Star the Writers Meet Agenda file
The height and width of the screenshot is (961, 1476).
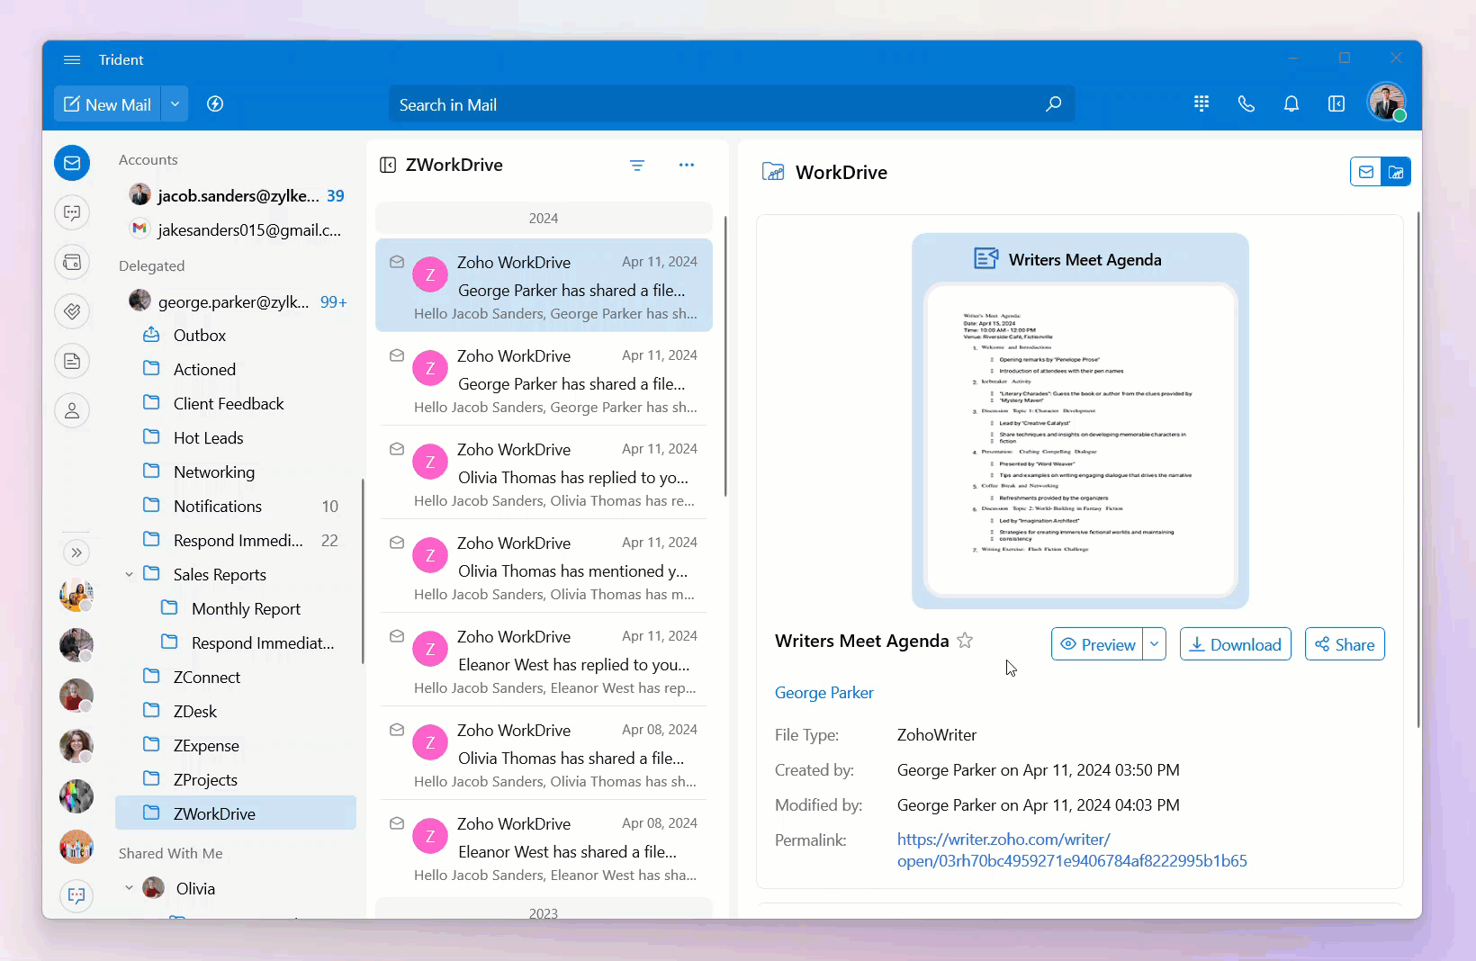[x=965, y=641]
